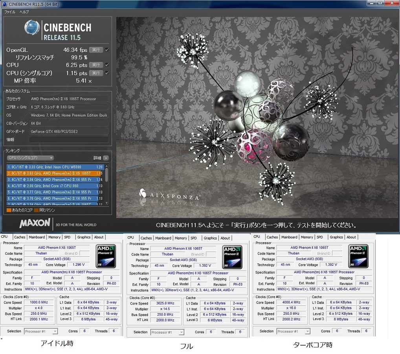Click the 詳細 arrow button in ranking
Viewport: 400px width, 354px height.
click(106, 158)
